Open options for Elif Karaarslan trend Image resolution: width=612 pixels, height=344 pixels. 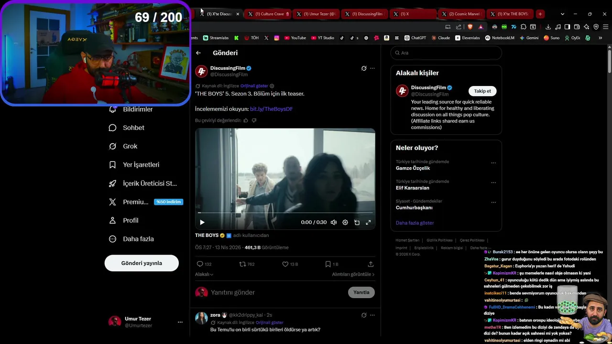coord(493,183)
